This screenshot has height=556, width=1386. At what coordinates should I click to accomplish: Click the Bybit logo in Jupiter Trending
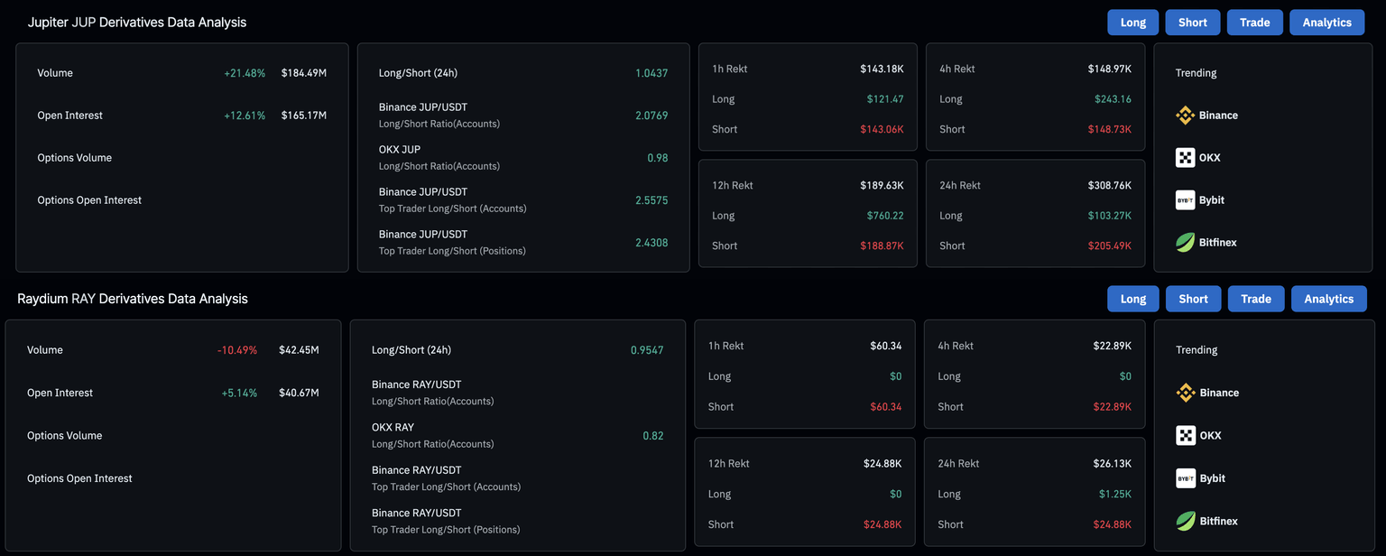pyautogui.click(x=1185, y=200)
